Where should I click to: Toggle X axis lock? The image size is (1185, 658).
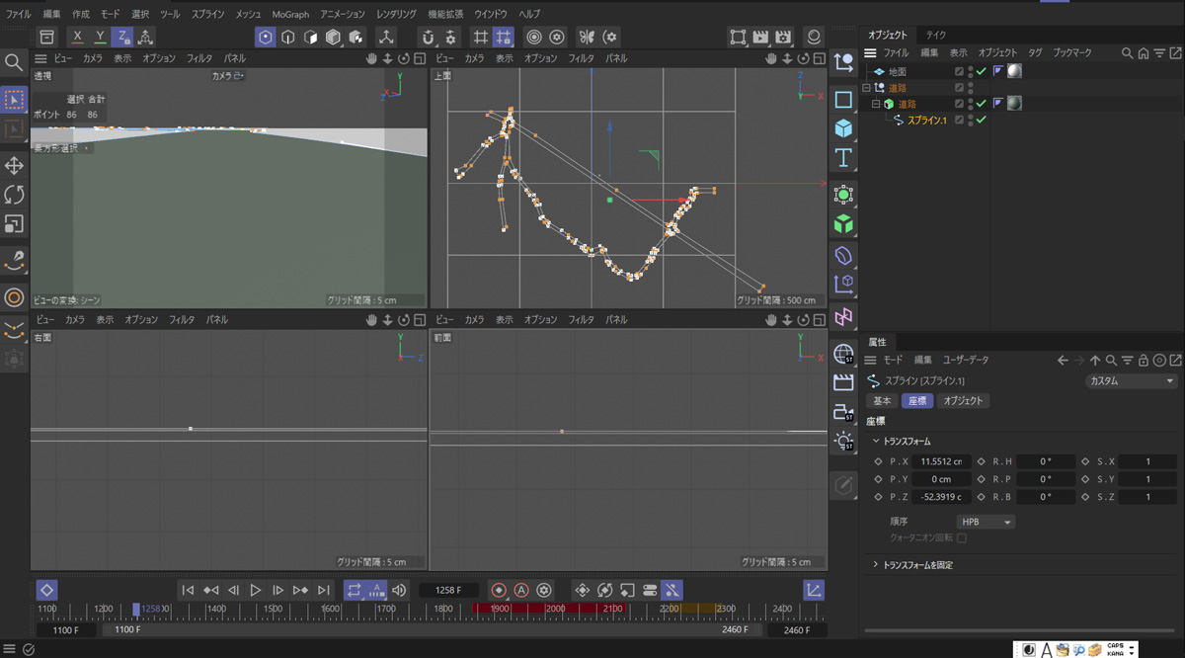point(77,37)
